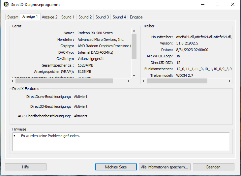This screenshot has height=176, width=241.
Task: Click DirectDraw-Beschleunigung 'Aktiviert' status
Action: click(x=81, y=97)
